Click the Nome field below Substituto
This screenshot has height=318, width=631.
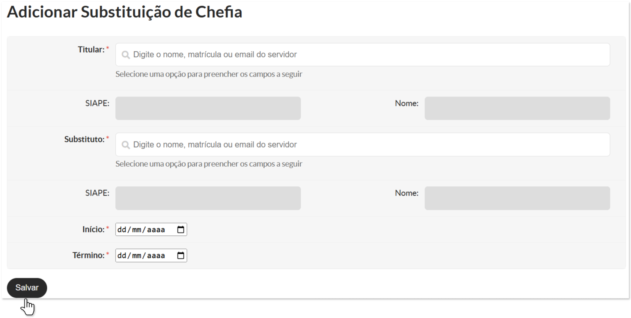(517, 198)
